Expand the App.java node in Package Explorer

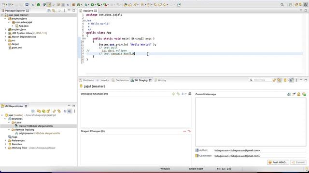tap(12, 26)
